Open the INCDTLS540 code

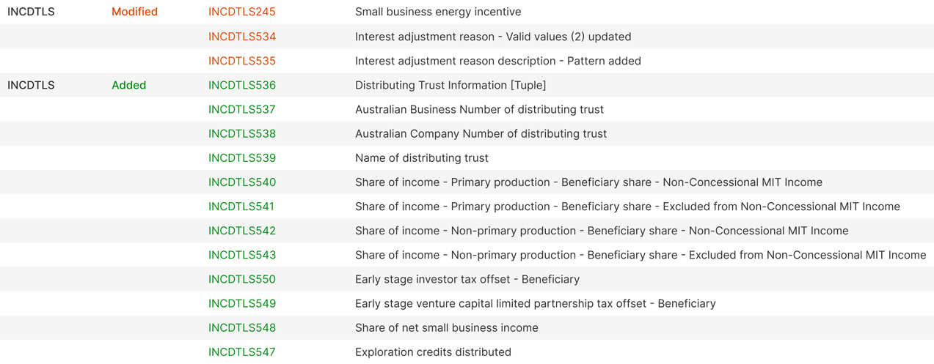242,182
